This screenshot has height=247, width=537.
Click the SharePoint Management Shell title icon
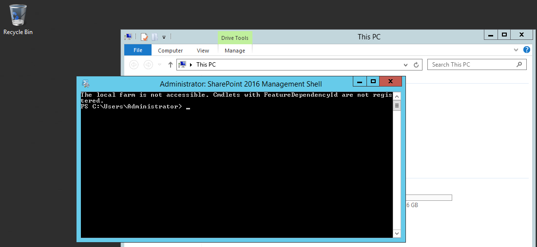click(86, 84)
